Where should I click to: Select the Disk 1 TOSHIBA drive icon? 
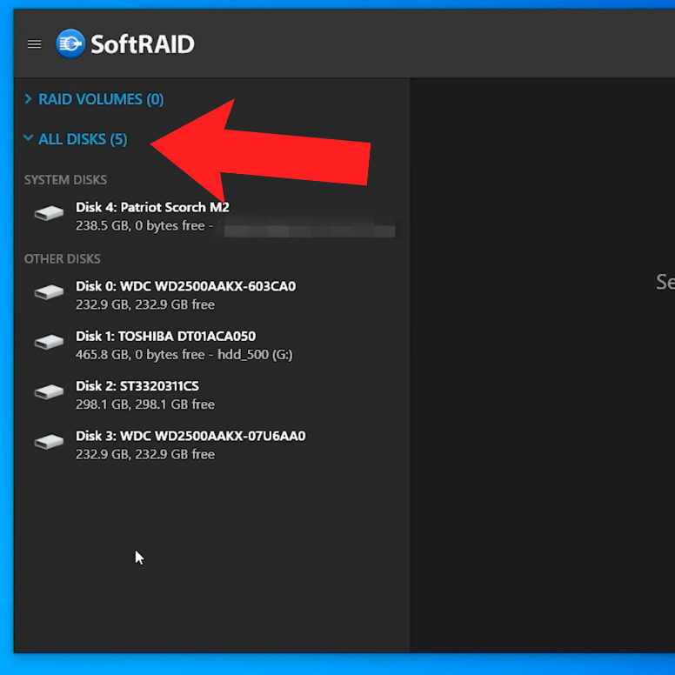(49, 342)
